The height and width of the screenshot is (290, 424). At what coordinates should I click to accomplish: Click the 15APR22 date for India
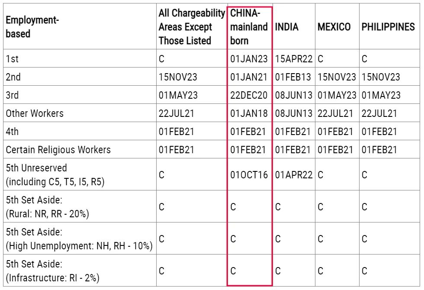pyautogui.click(x=293, y=59)
